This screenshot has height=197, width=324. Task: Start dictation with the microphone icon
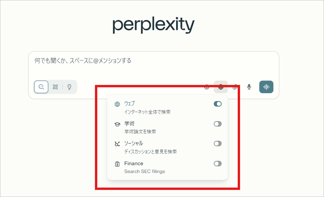tap(249, 87)
